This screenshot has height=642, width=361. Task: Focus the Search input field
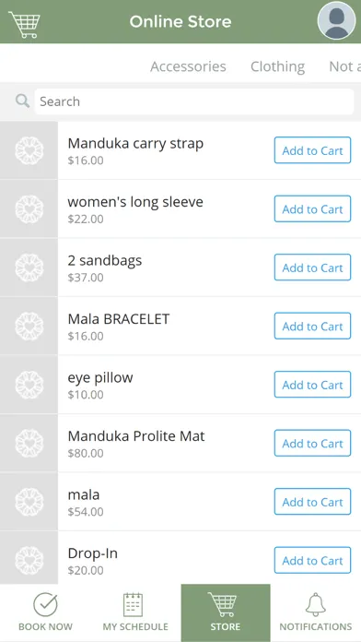(194, 101)
